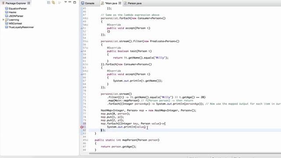Screen dimensions: 281x158
Task: Click the Person.java file icon in tab
Action: (126, 3)
